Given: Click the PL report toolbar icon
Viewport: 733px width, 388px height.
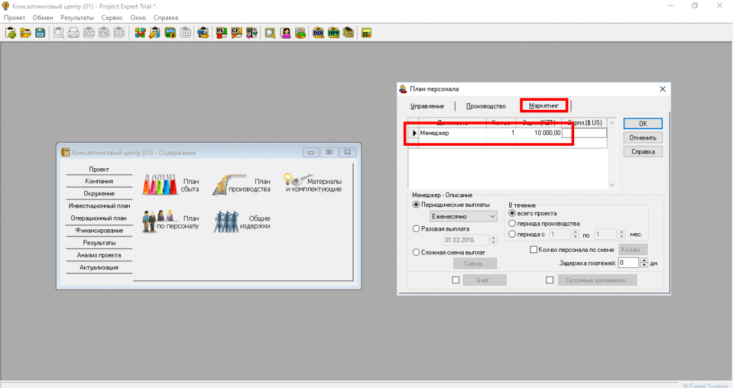Looking at the screenshot, I should pos(221,33).
